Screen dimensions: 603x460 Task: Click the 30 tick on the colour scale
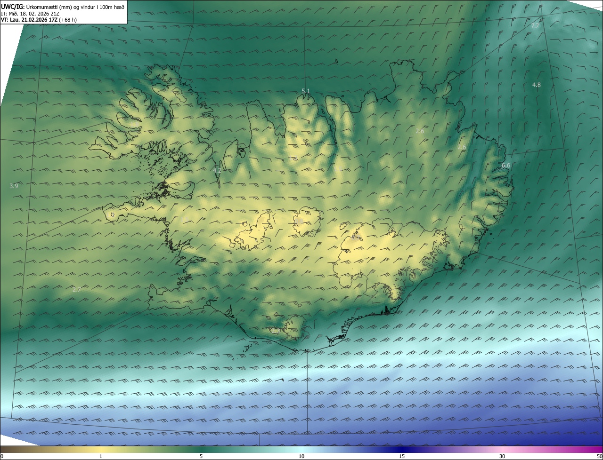click(x=502, y=456)
